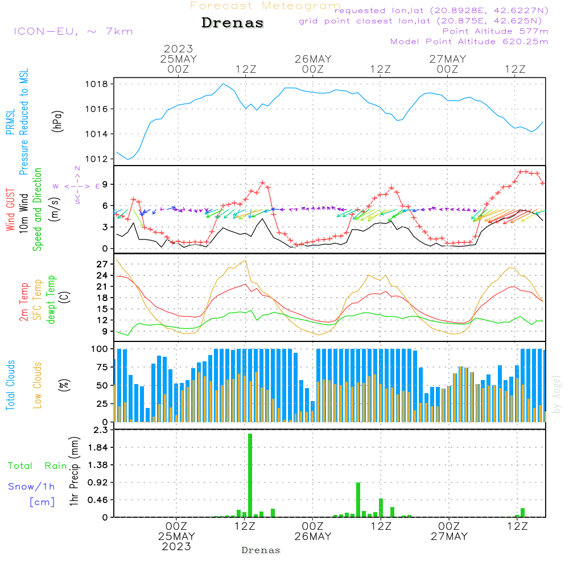Click grid point closest lon,lat text
The image size is (569, 569).
(x=420, y=21)
